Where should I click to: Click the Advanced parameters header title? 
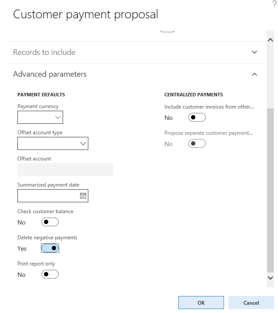click(x=50, y=74)
